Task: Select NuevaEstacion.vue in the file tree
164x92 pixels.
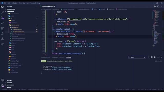Action: pyautogui.click(x=18, y=32)
